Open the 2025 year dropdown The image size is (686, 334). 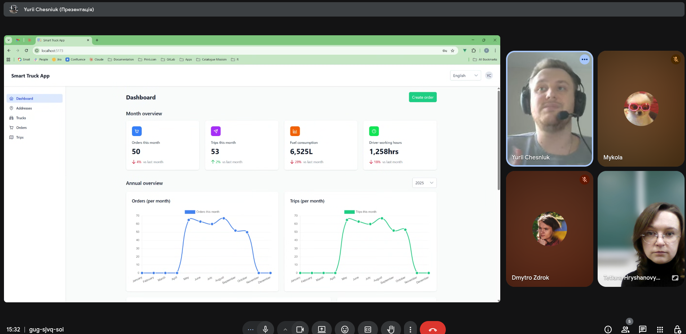click(424, 183)
